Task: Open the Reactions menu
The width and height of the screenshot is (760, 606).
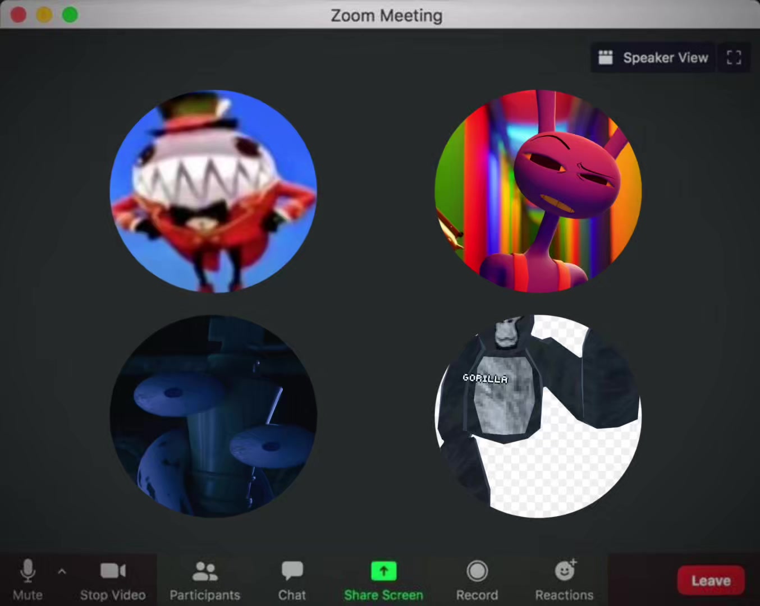Action: point(564,580)
